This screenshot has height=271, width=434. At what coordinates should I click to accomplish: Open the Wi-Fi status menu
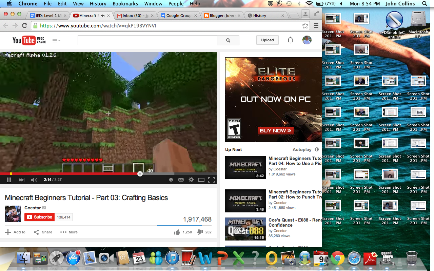tap(309, 4)
